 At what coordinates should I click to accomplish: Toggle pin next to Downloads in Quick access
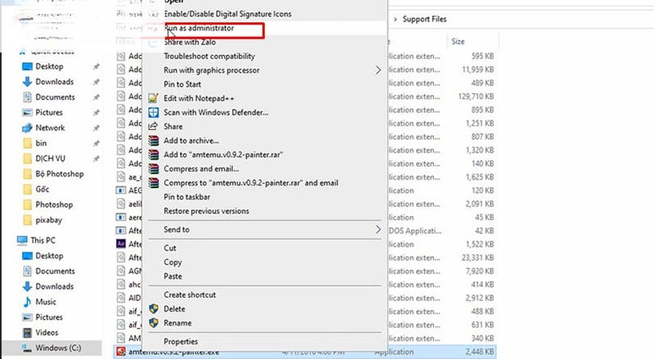[96, 83]
